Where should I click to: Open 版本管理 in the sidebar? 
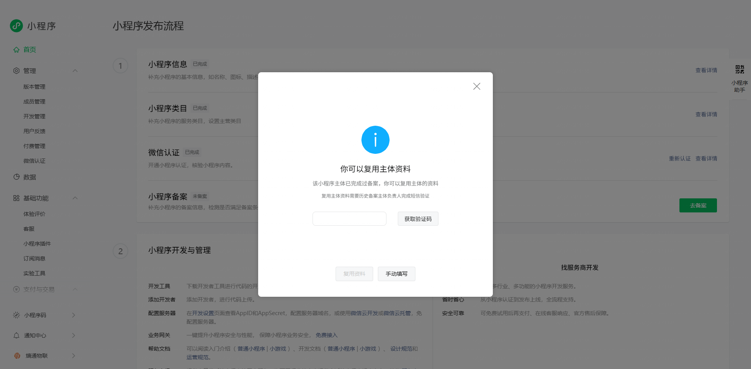click(x=34, y=87)
